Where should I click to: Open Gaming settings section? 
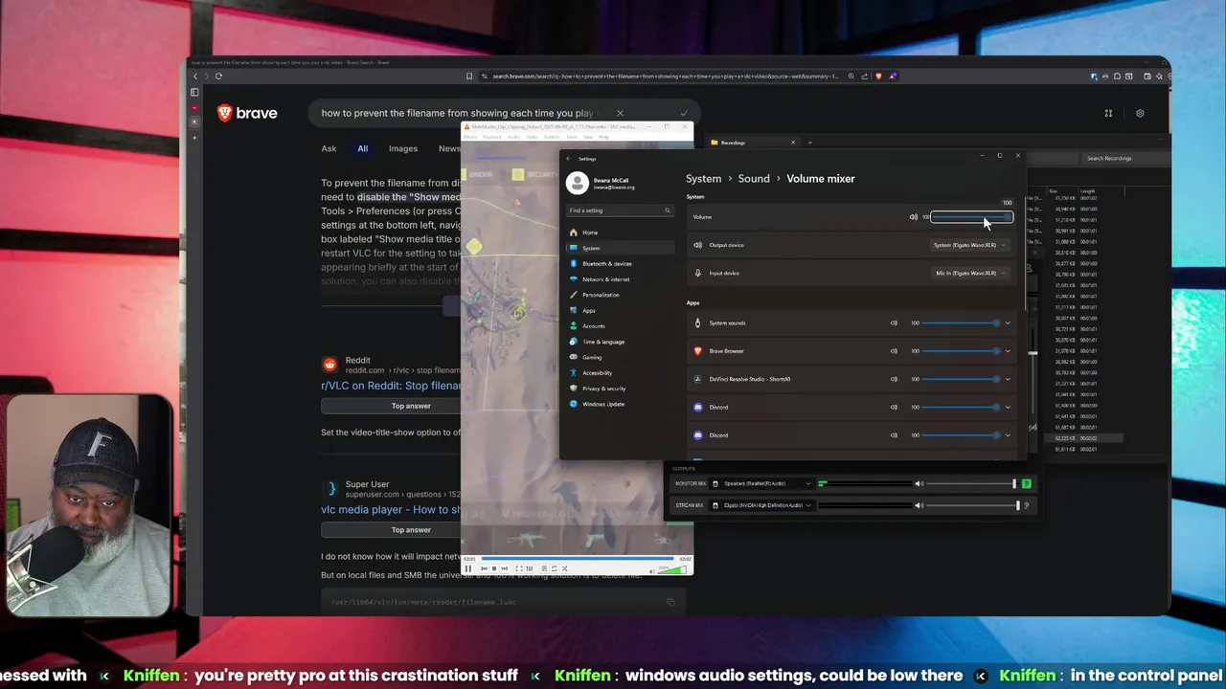coord(619,357)
